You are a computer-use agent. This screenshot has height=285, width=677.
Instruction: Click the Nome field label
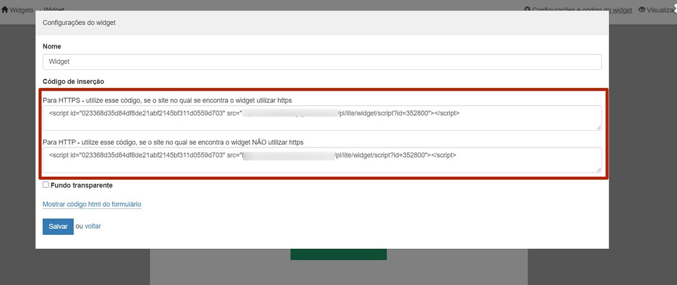pos(52,46)
